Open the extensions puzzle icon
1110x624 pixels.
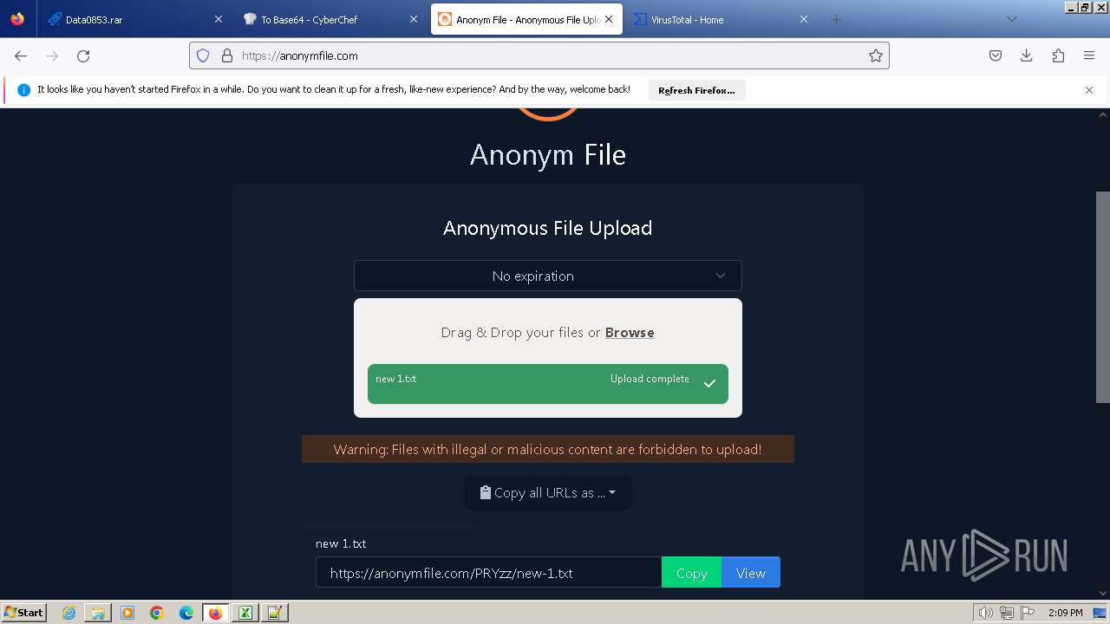[x=1058, y=55]
